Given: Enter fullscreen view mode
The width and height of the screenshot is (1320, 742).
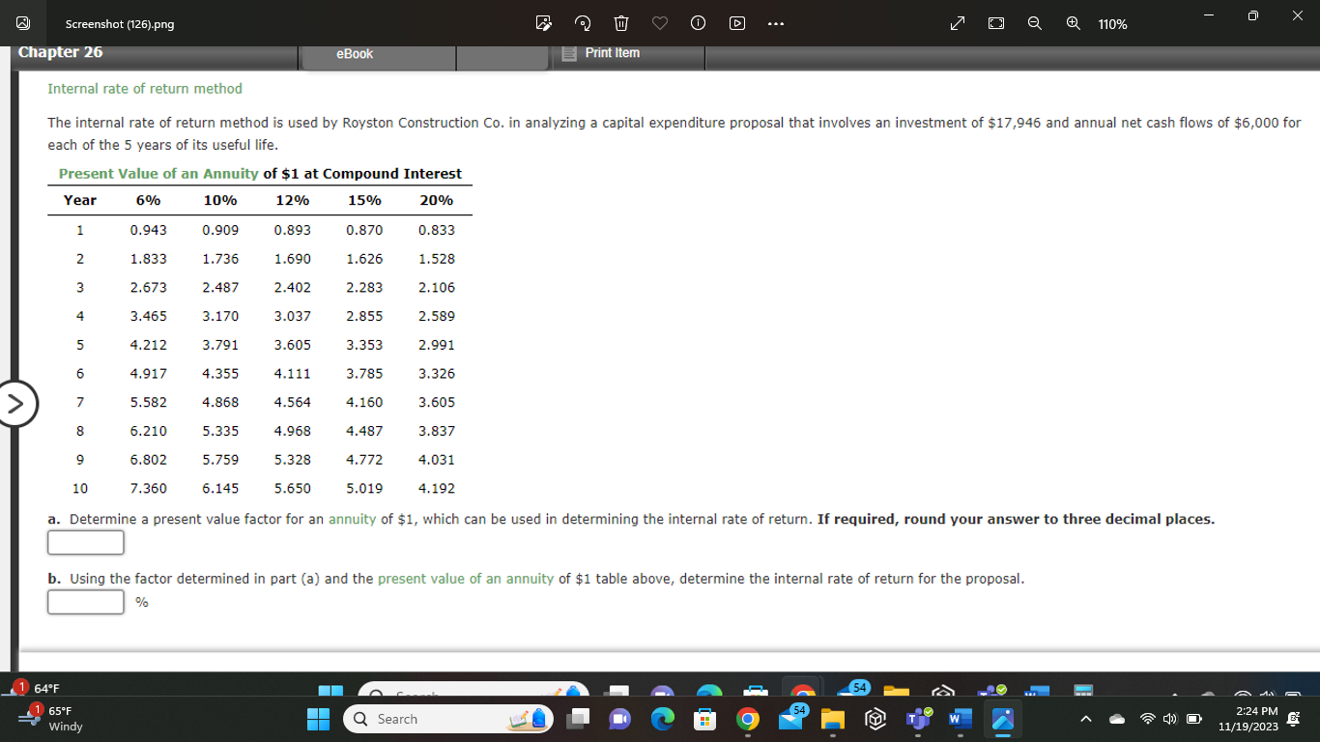Looking at the screenshot, I should point(957,23).
